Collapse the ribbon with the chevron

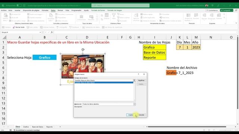pos(236,23)
